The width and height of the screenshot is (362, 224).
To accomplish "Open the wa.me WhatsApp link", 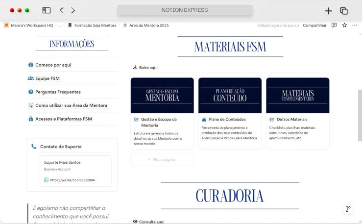I will tap(72, 180).
